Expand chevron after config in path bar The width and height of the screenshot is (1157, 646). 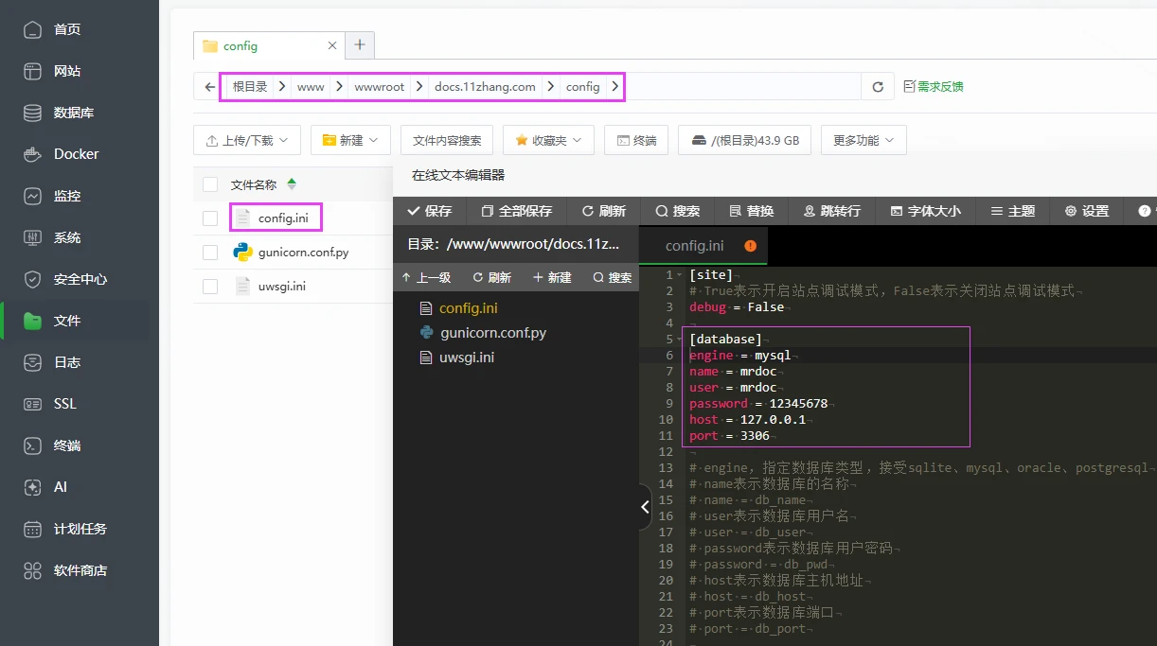click(x=615, y=87)
